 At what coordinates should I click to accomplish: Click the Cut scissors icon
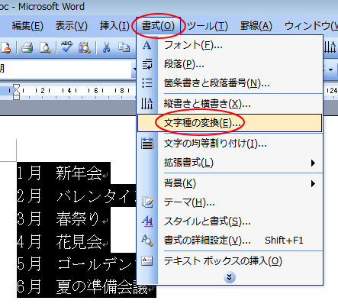[x=106, y=47]
